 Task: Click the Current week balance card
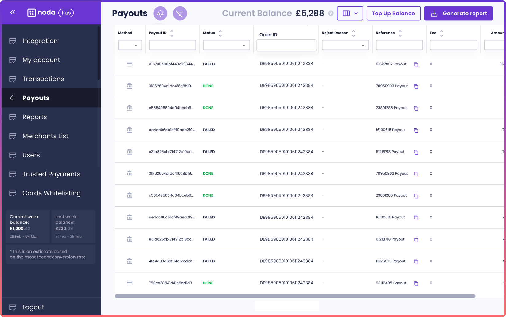28,226
